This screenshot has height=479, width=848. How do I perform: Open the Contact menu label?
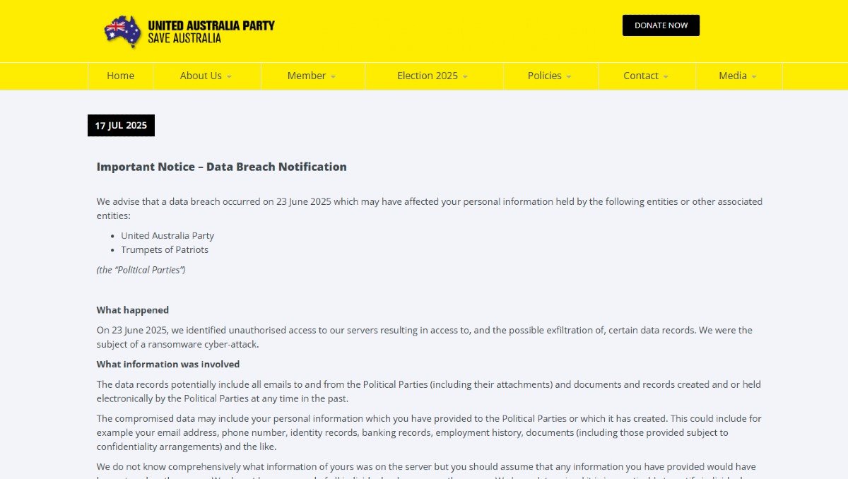[640, 76]
